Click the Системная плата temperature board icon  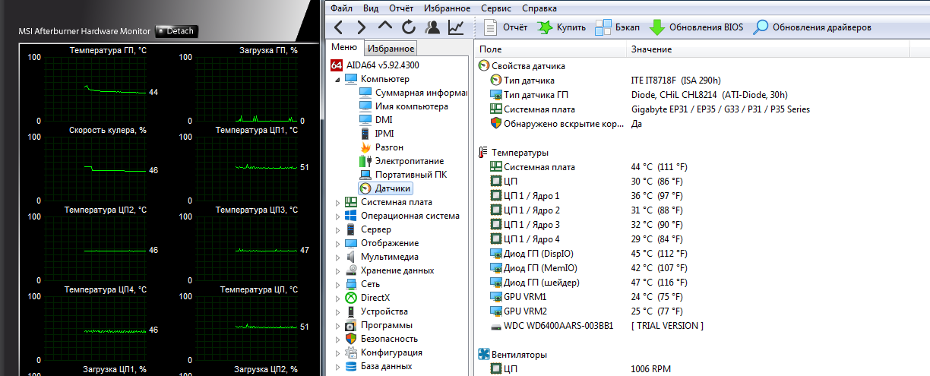[x=496, y=167]
